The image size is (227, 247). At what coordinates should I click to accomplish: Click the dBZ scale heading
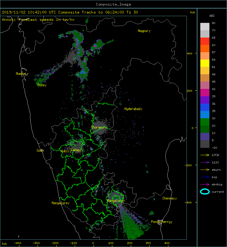(212, 16)
